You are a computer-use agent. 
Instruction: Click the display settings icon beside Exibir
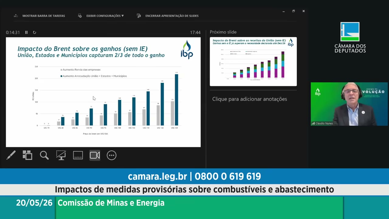point(80,16)
